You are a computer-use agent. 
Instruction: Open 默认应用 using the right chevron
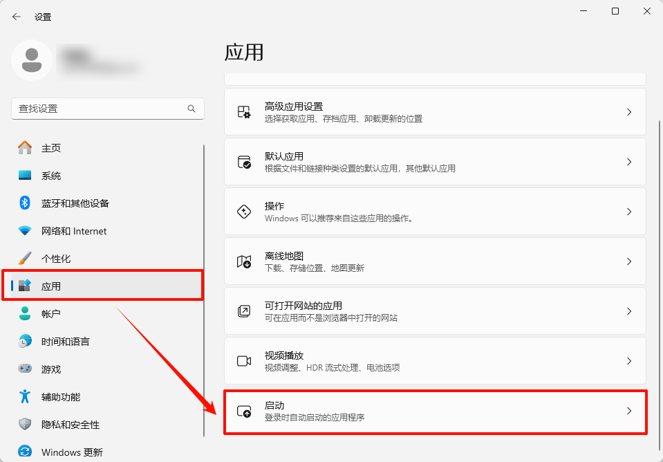tap(629, 162)
